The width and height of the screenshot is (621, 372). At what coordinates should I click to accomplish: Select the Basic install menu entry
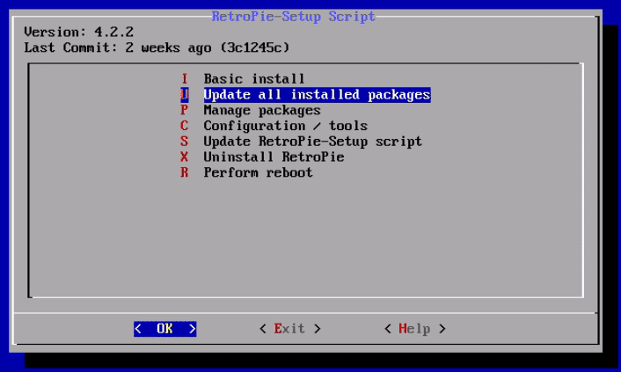click(243, 79)
